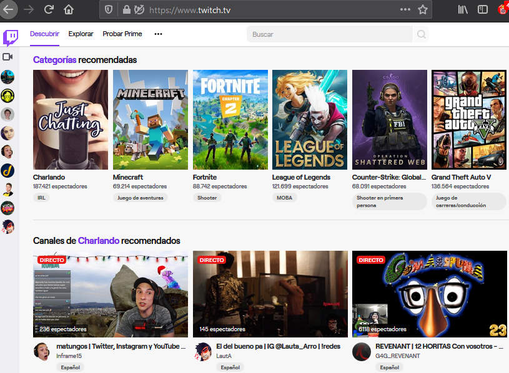Select the Juego de aventuras tag
This screenshot has height=373, width=509.
(141, 198)
